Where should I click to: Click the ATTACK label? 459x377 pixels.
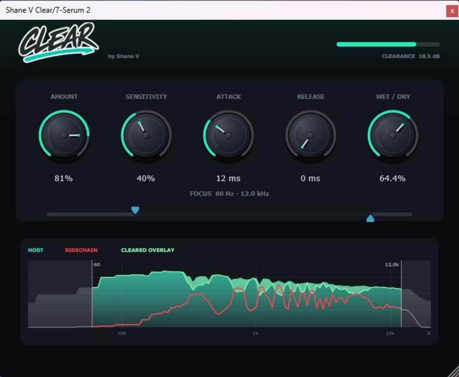pyautogui.click(x=228, y=97)
